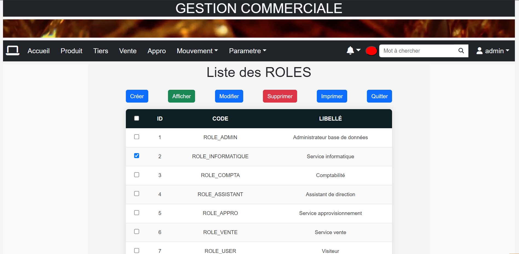The width and height of the screenshot is (519, 254).
Task: Open the Tiers menu
Action: point(100,51)
